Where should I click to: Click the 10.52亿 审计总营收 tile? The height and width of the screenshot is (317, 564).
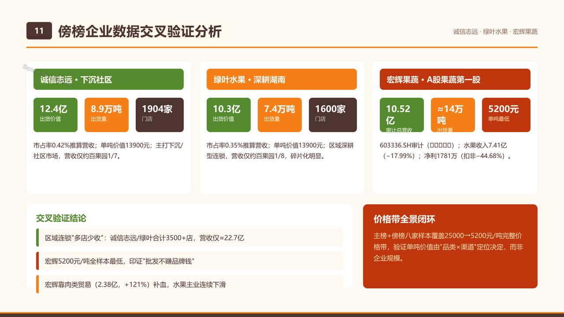coord(402,115)
